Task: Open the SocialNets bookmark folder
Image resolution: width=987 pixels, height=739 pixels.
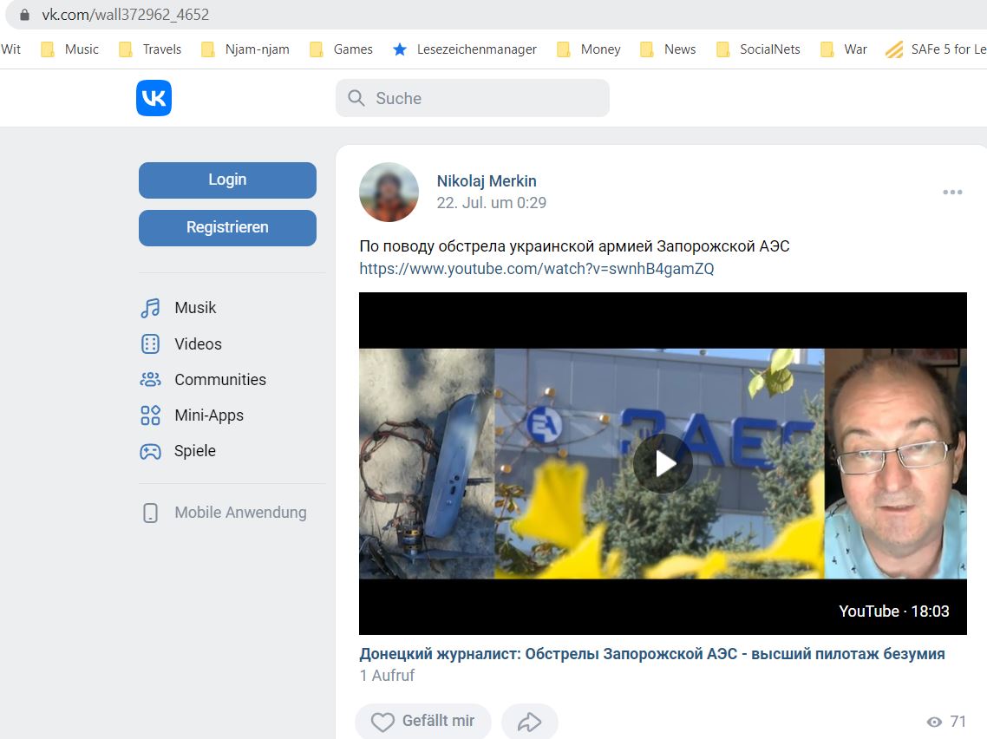Action: [x=758, y=49]
